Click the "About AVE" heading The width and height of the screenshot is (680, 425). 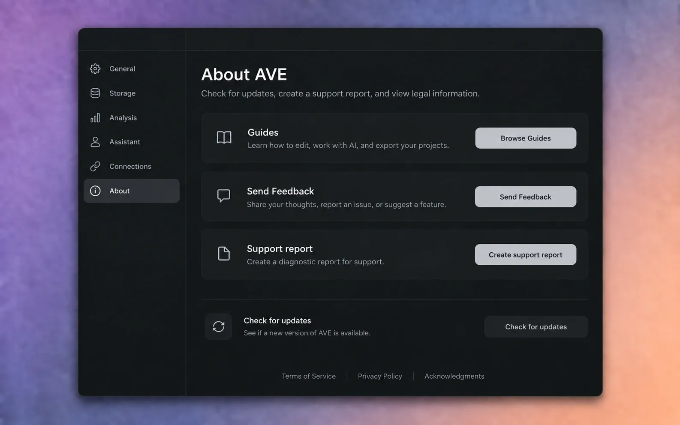[x=244, y=74]
